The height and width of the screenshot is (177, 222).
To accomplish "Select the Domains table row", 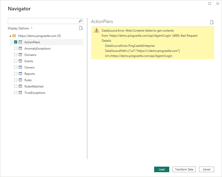I will 46,55.
